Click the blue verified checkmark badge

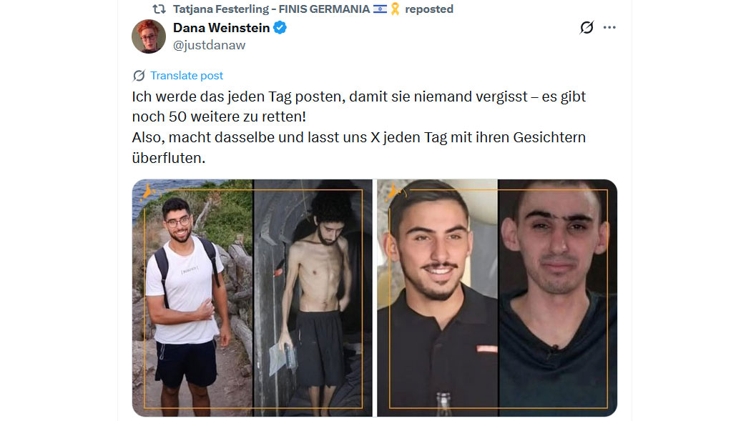point(280,28)
